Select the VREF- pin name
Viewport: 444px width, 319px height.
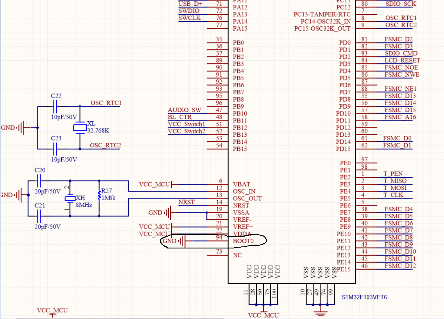point(242,220)
